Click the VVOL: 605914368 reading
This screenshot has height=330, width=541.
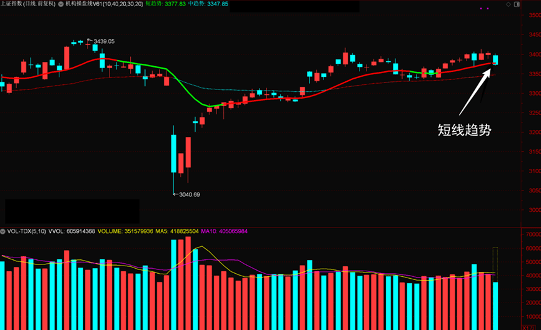72,231
